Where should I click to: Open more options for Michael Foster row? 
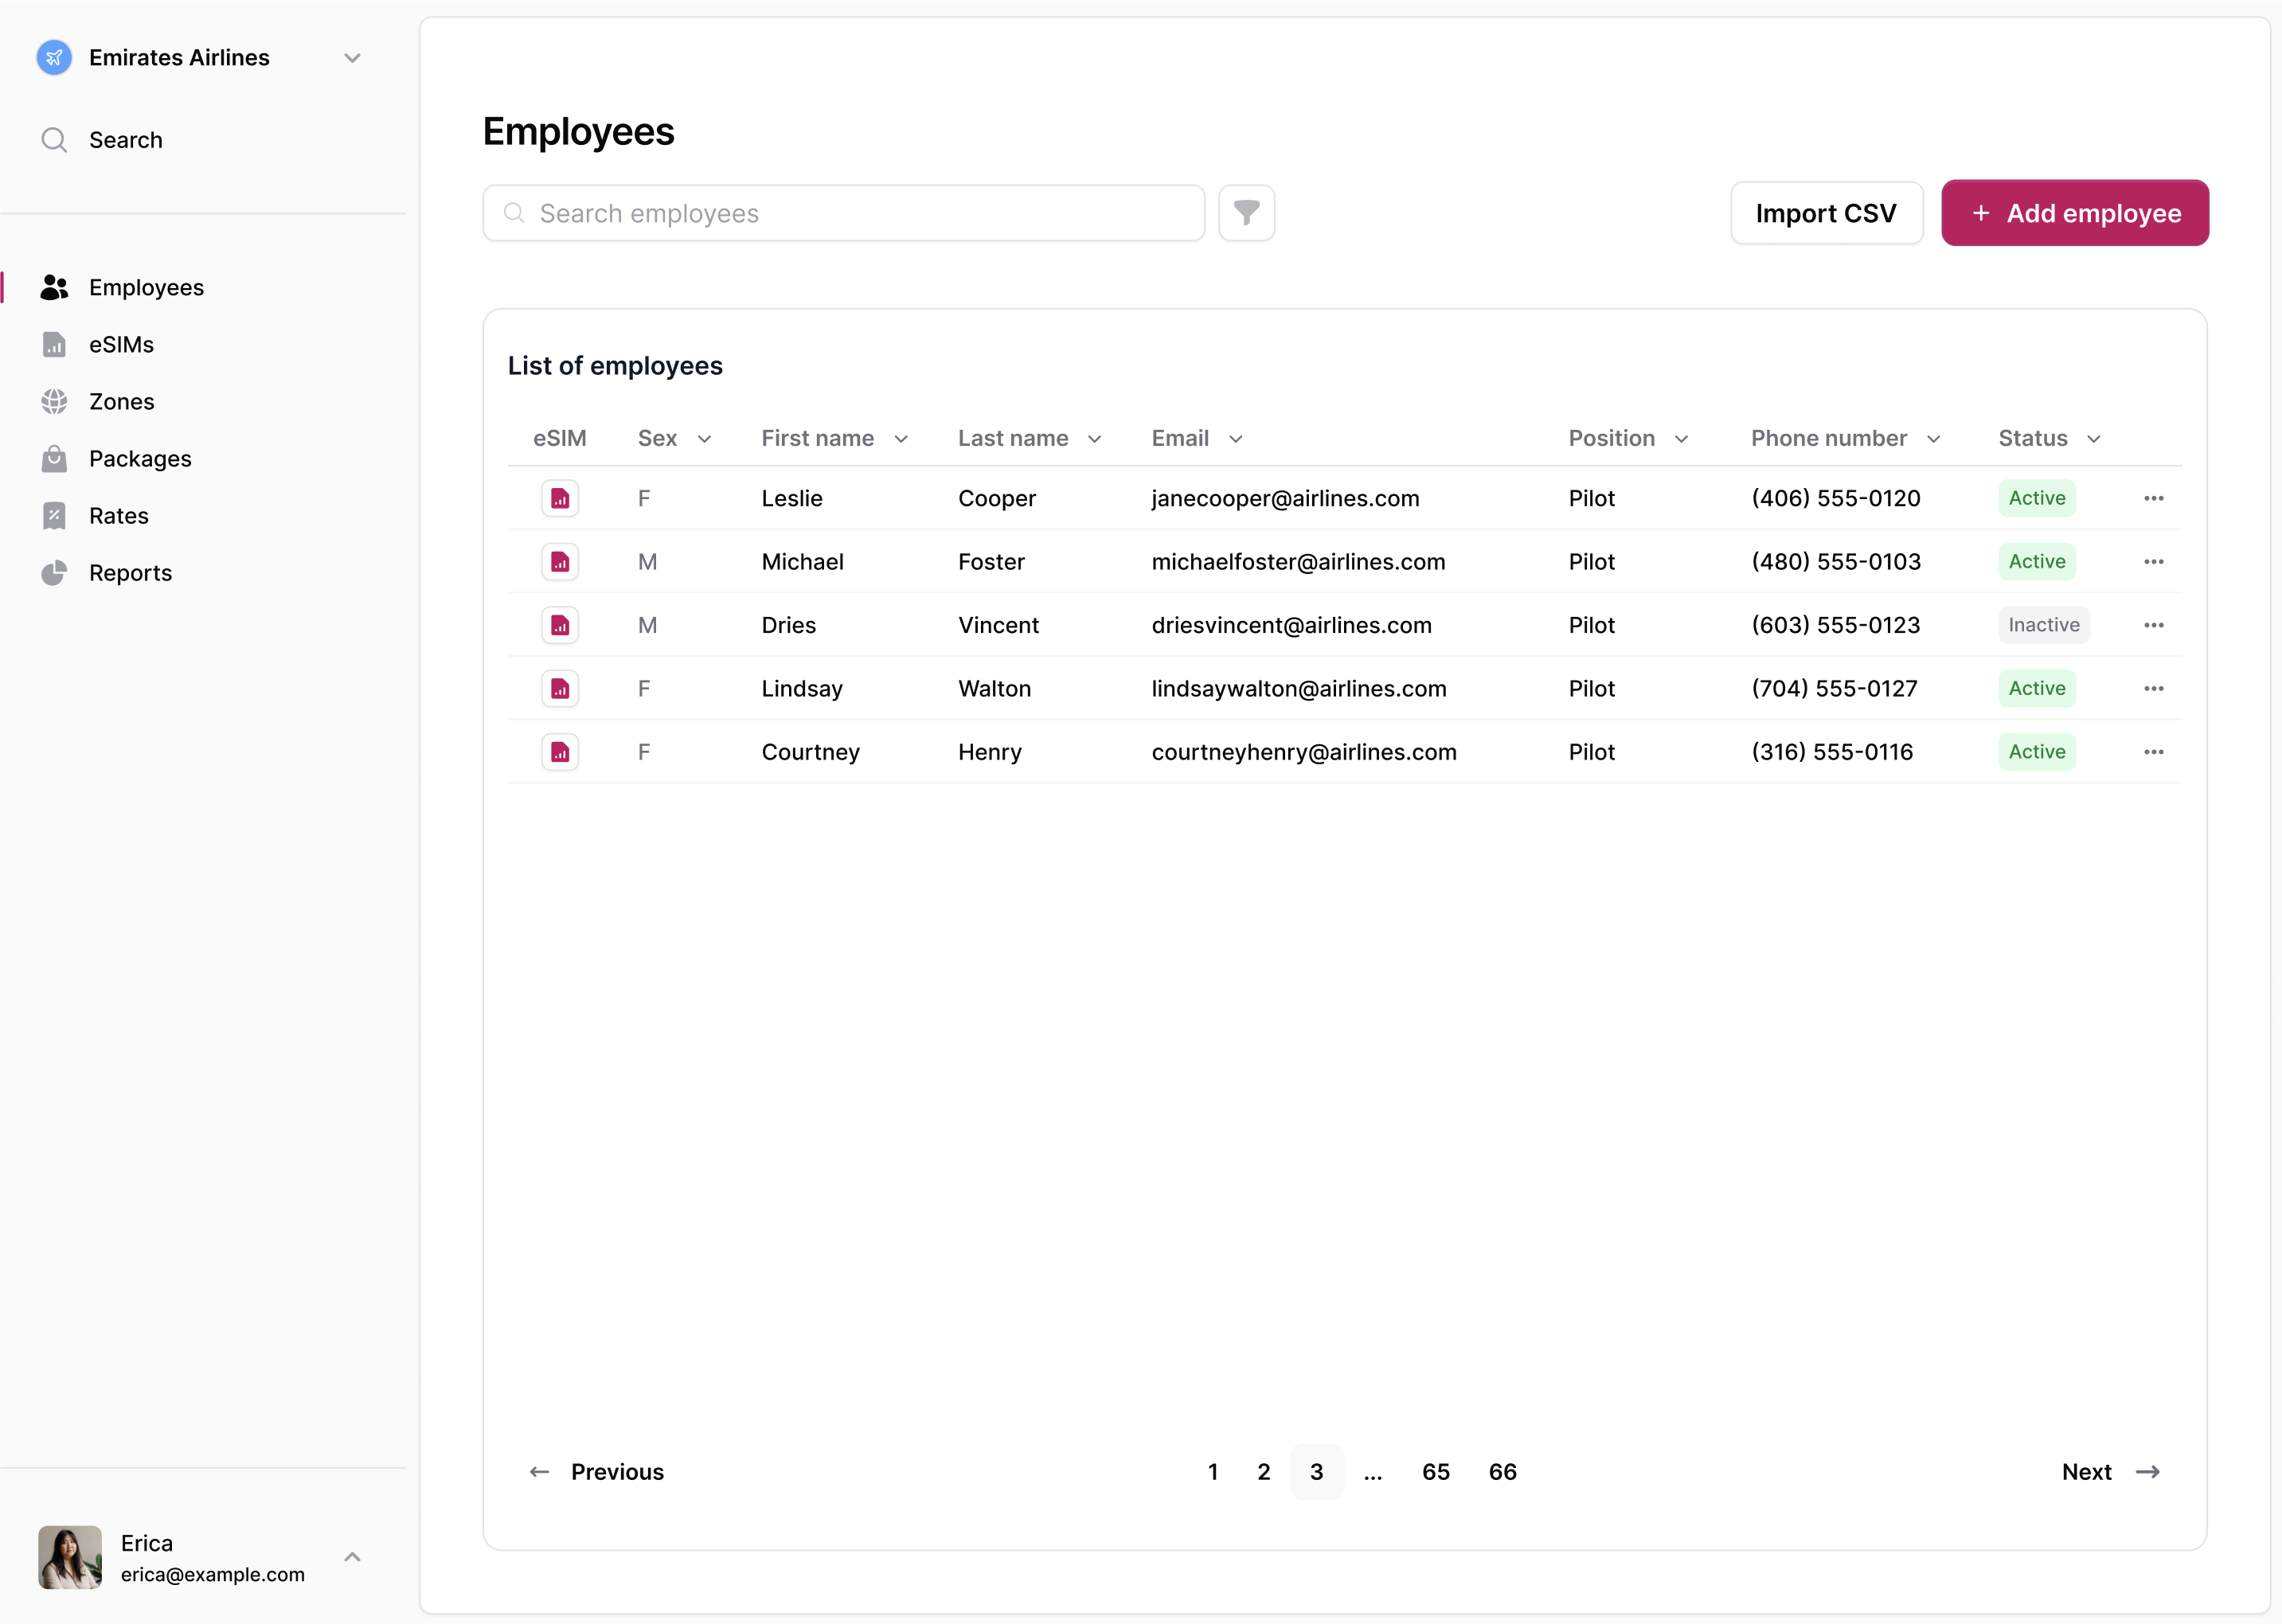coord(2154,562)
